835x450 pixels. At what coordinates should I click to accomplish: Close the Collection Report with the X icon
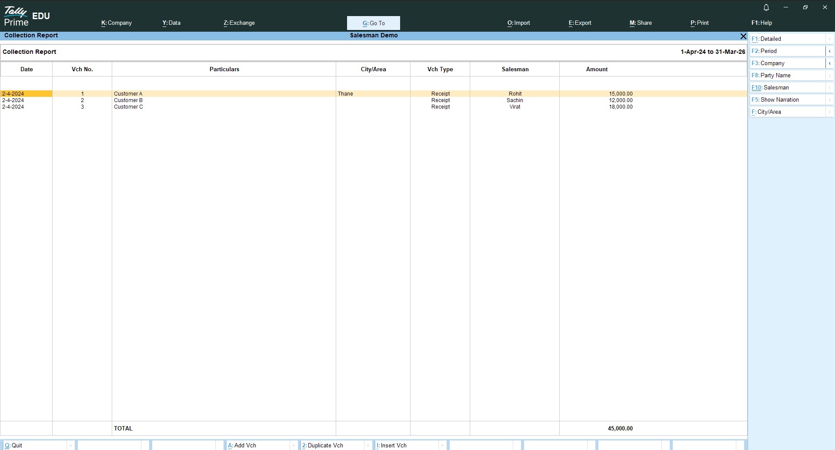coord(743,36)
